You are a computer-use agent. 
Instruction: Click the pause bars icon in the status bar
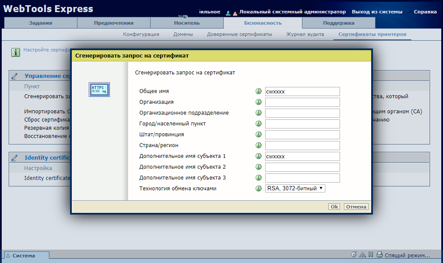371,255
